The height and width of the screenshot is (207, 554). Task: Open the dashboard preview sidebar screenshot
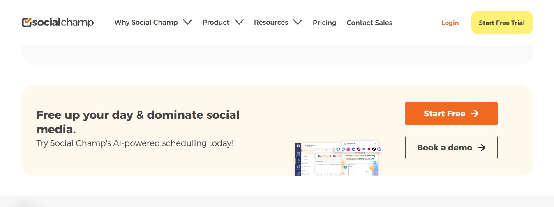pos(298,160)
